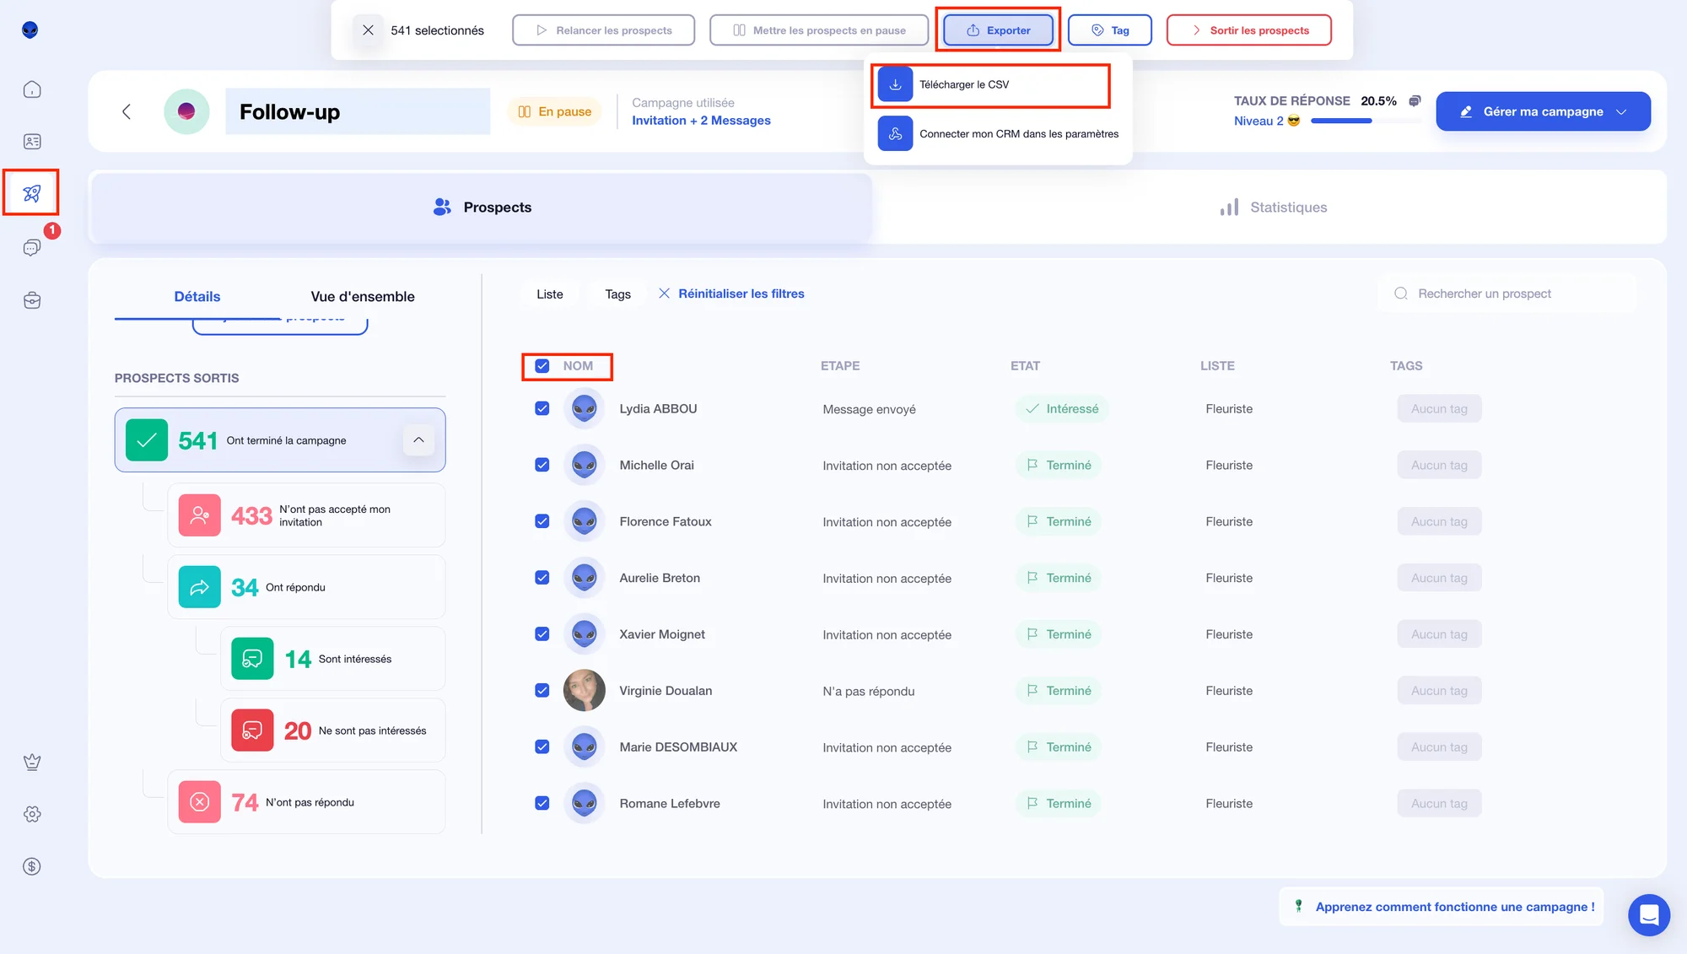Choose Connecter mon CRM dans les paramètres
The image size is (1687, 954).
(998, 133)
